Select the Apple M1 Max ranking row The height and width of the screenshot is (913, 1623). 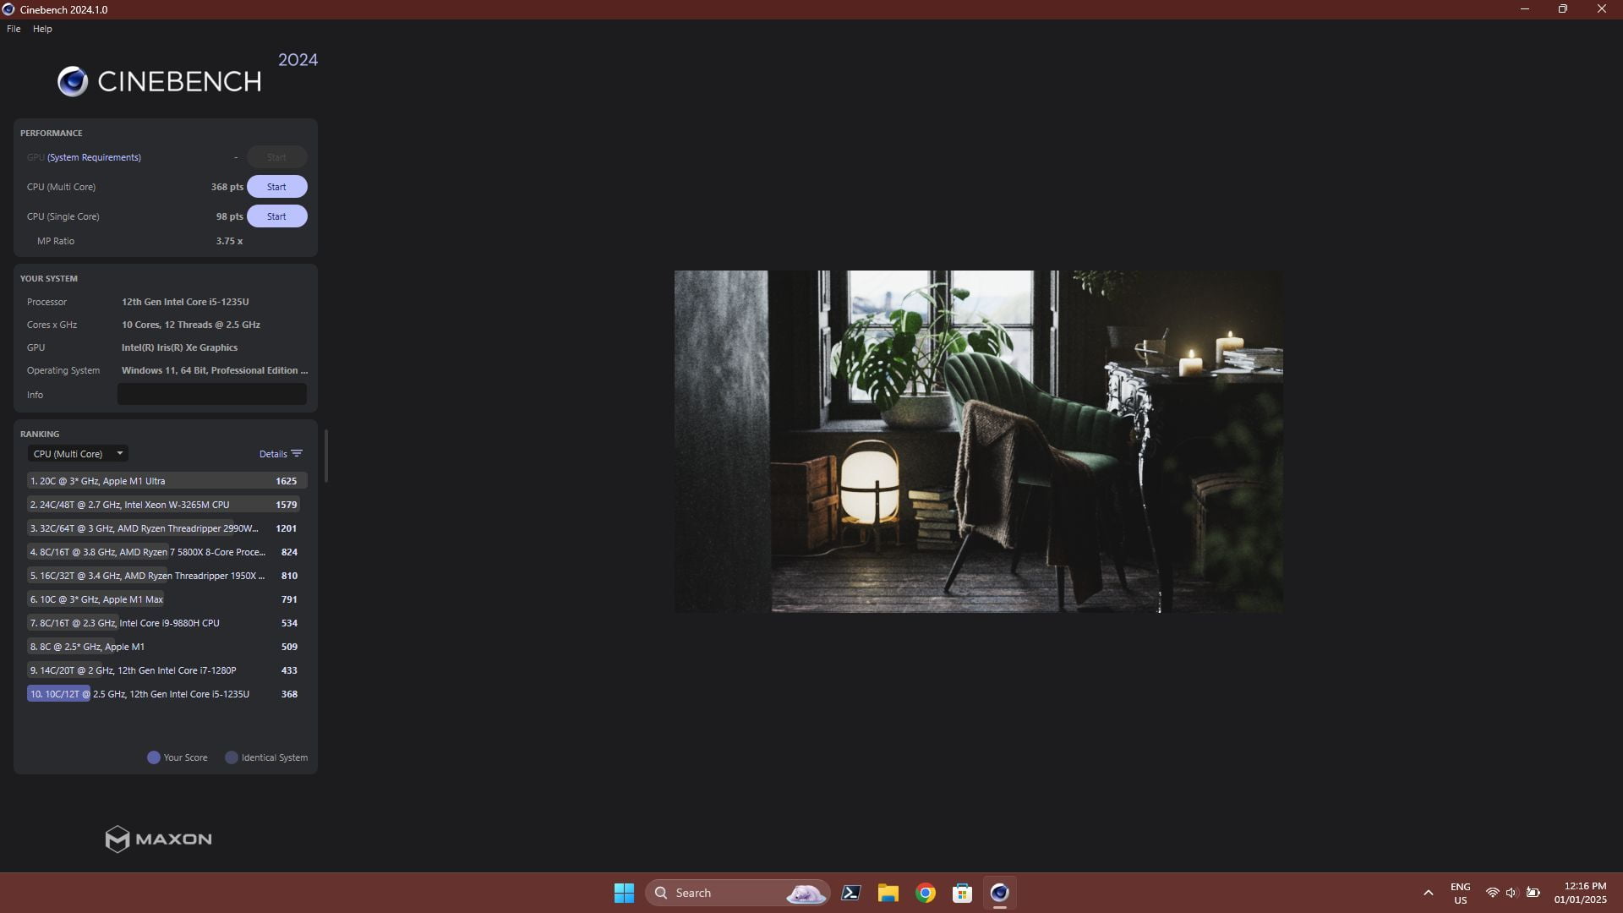click(167, 599)
